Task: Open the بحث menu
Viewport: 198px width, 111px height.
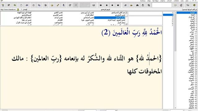Action: pos(182,1)
